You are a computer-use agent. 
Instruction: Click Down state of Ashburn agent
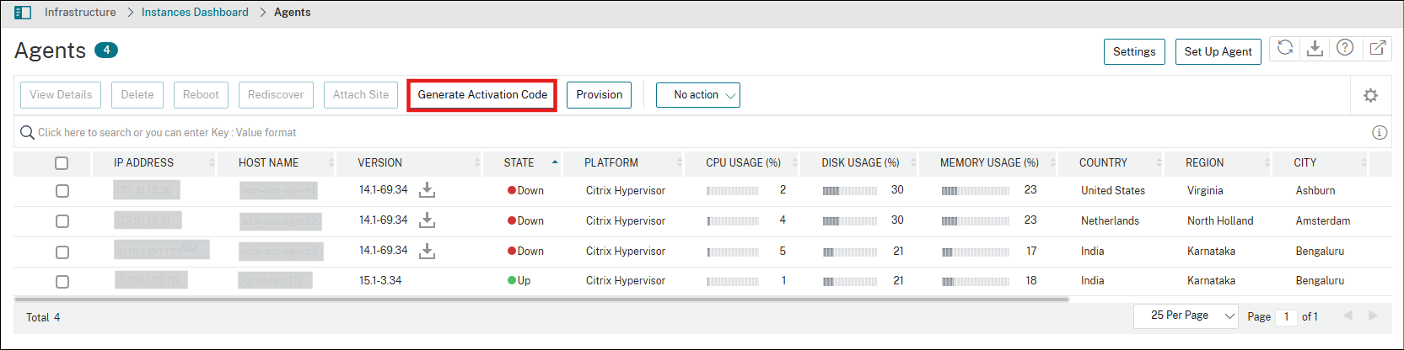click(525, 191)
